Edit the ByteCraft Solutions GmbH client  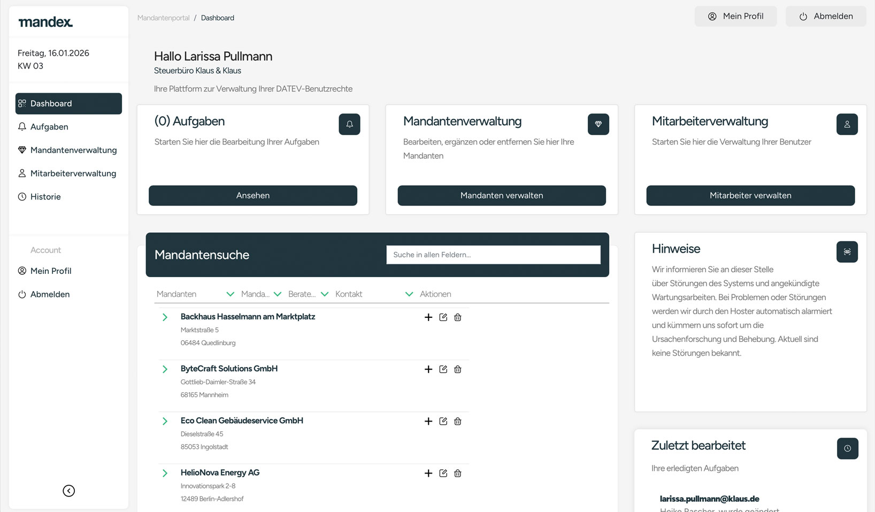443,369
